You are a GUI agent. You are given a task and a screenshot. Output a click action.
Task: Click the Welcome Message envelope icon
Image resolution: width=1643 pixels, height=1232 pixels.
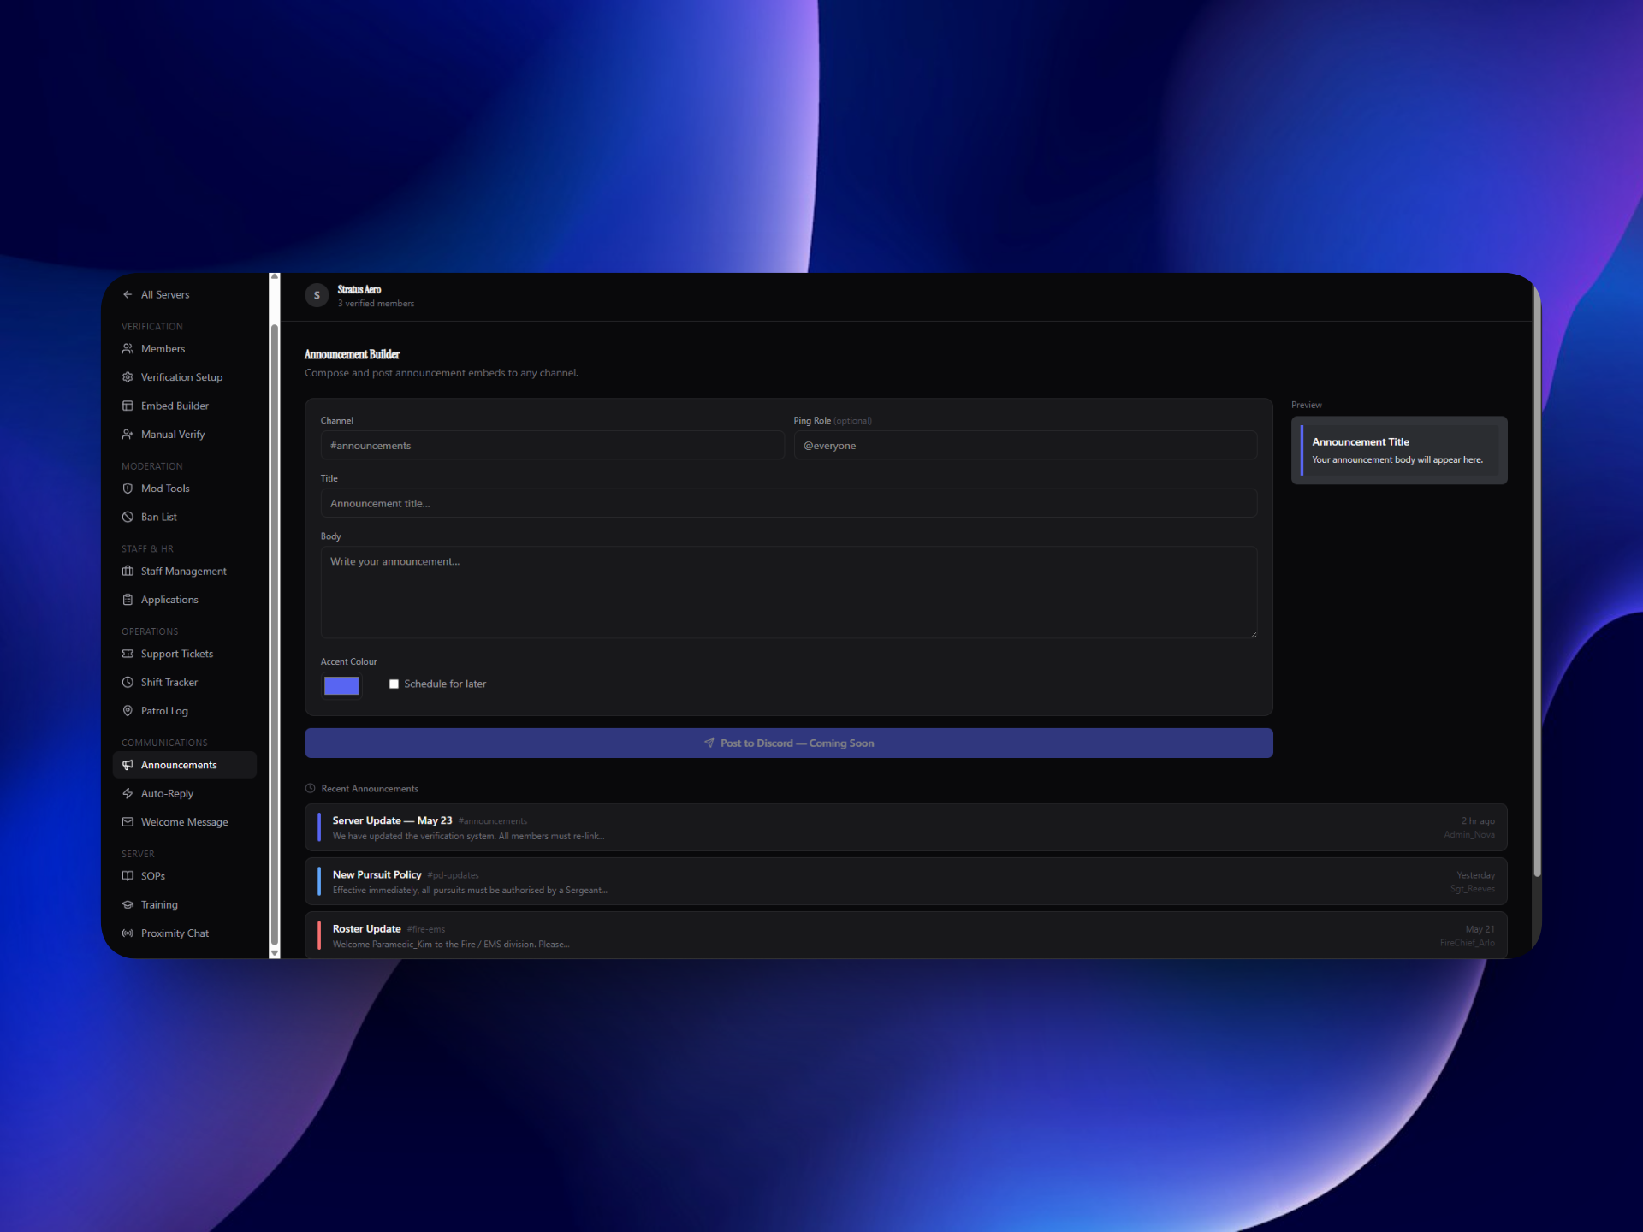tap(128, 822)
